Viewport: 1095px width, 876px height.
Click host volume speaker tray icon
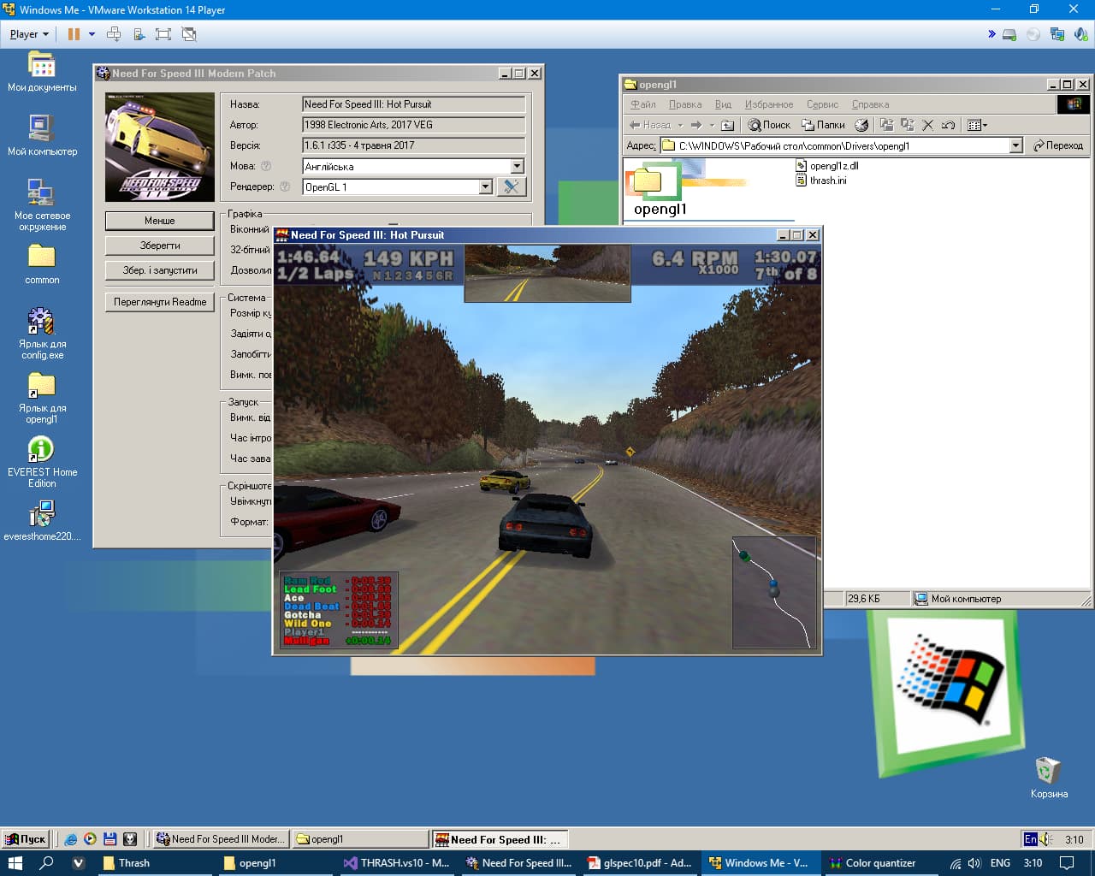(974, 863)
